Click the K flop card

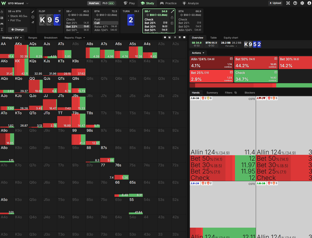42,20
